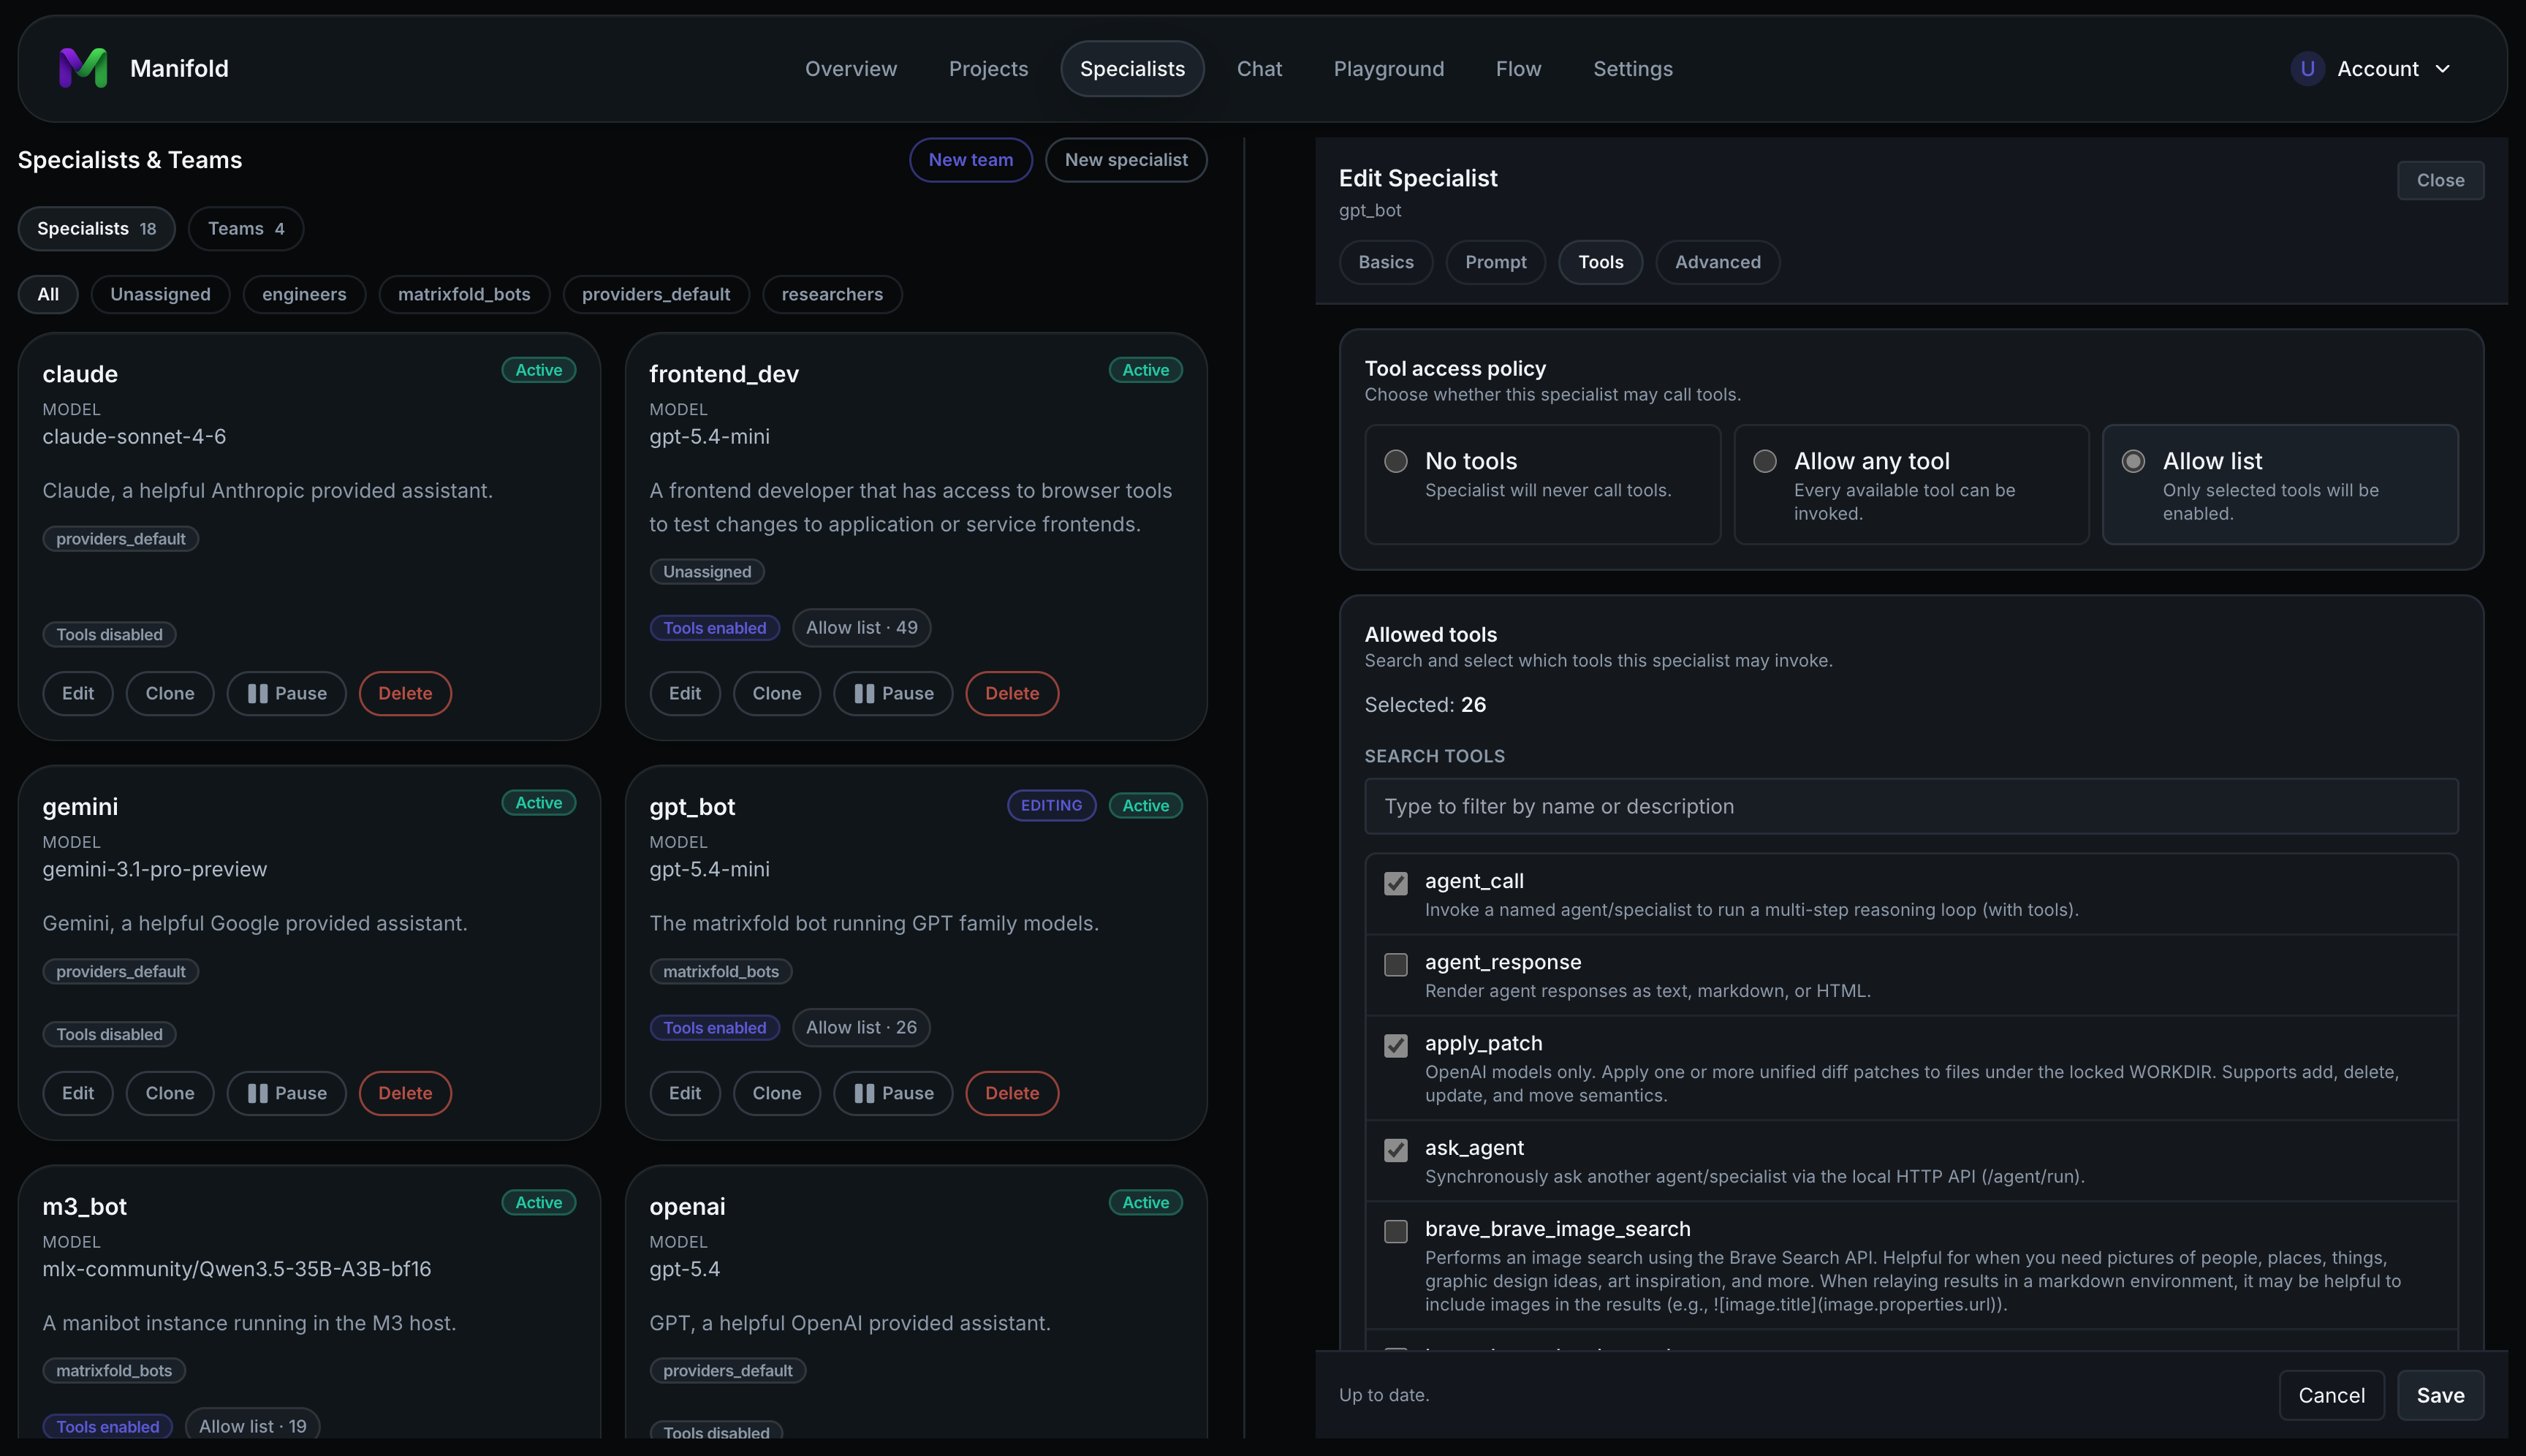
Task: Click the "Selected: 26" count text
Action: click(x=1425, y=705)
